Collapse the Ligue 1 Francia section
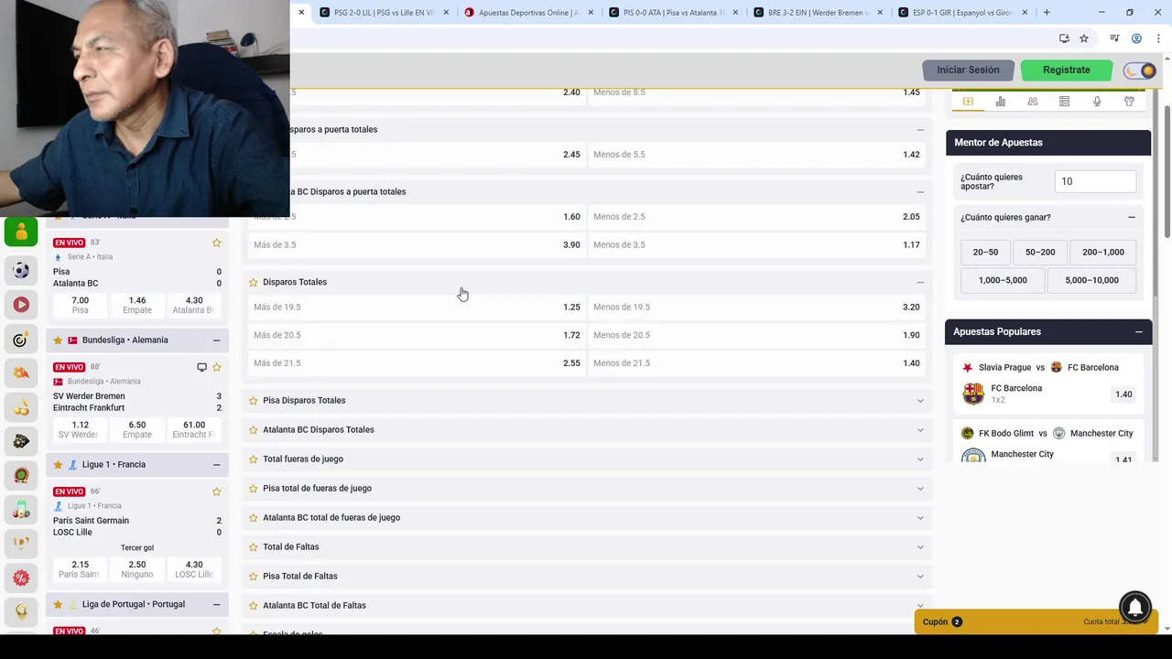Viewport: 1172px width, 659px height. [216, 465]
